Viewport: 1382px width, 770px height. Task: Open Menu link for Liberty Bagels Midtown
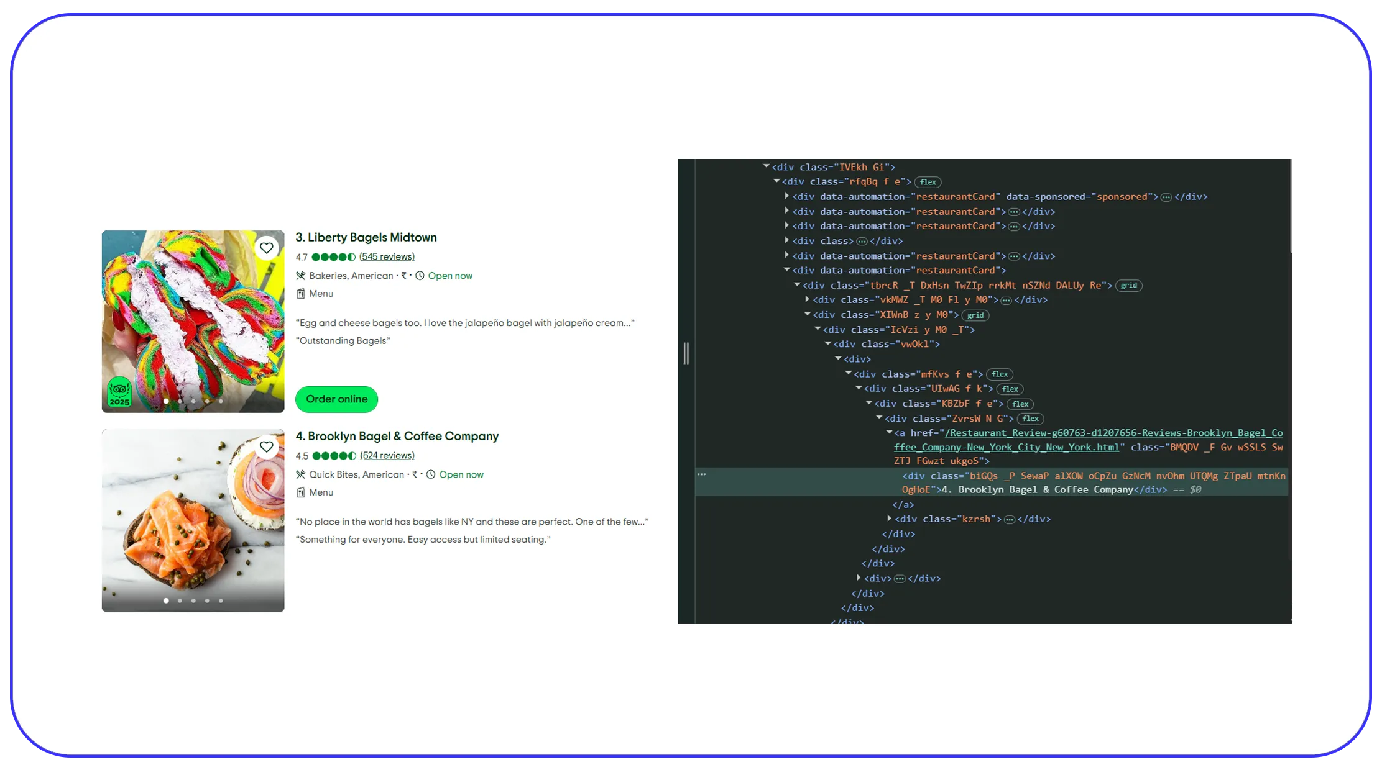(321, 294)
